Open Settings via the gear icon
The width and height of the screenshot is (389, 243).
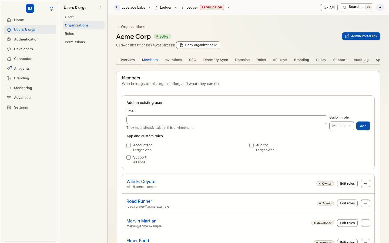click(x=9, y=107)
